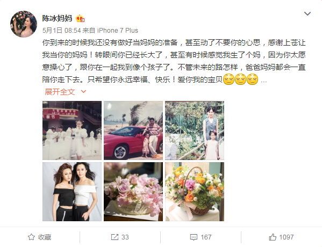View the flower basket photo
The width and height of the screenshot is (322, 247).
(x=195, y=192)
